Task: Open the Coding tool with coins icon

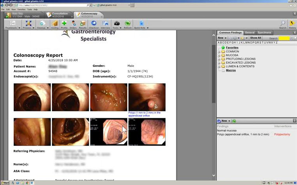Action: click(55, 24)
